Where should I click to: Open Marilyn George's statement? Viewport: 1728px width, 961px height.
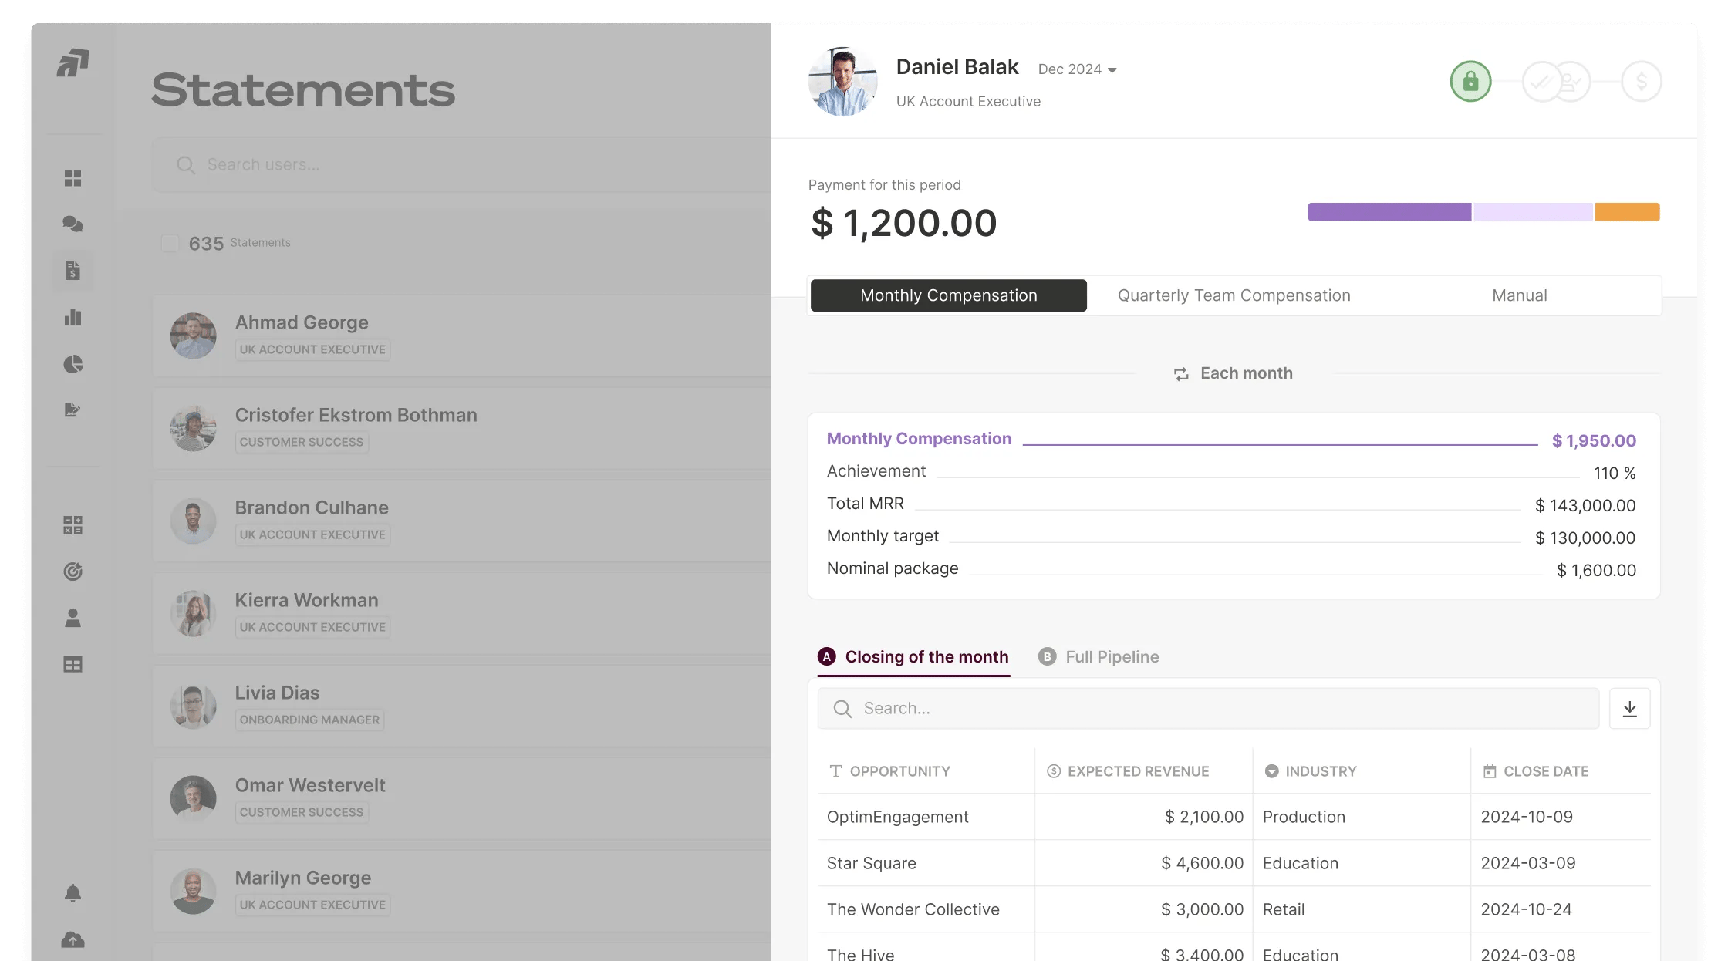click(x=461, y=891)
